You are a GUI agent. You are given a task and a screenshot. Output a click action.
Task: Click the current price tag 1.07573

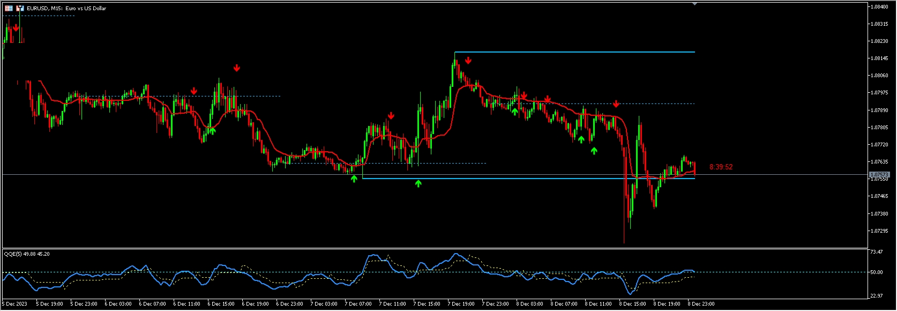point(879,175)
